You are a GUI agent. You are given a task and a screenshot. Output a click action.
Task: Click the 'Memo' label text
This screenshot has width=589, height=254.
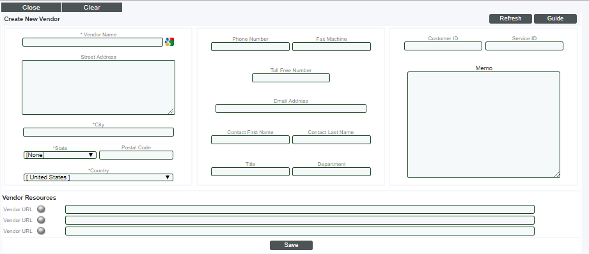[x=484, y=68]
